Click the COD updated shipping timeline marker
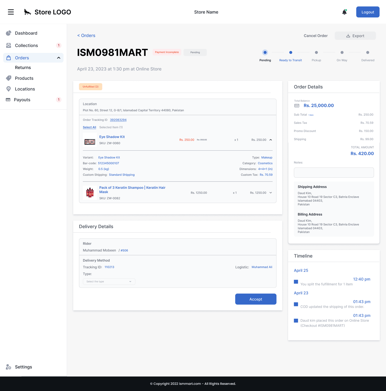Screen dimensions: 386x391 [x=296, y=304]
